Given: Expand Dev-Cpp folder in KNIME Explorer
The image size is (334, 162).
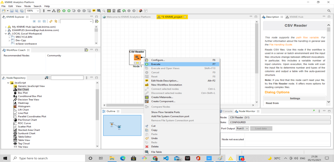Looking at the screenshot, I should (x=9, y=41).
